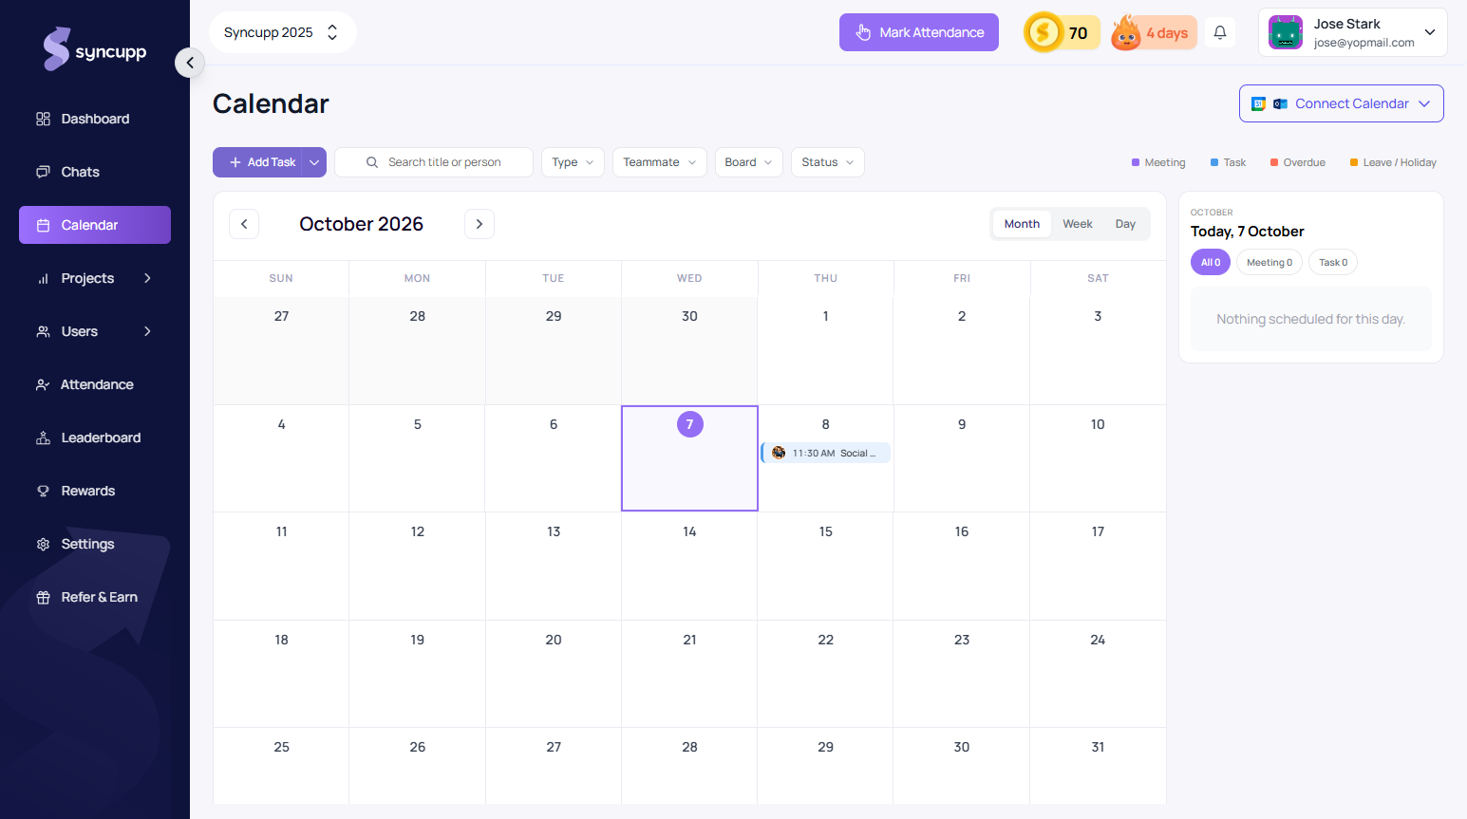Screen dimensions: 1467x819
Task: Open the Board filter dropdown
Action: tap(749, 162)
